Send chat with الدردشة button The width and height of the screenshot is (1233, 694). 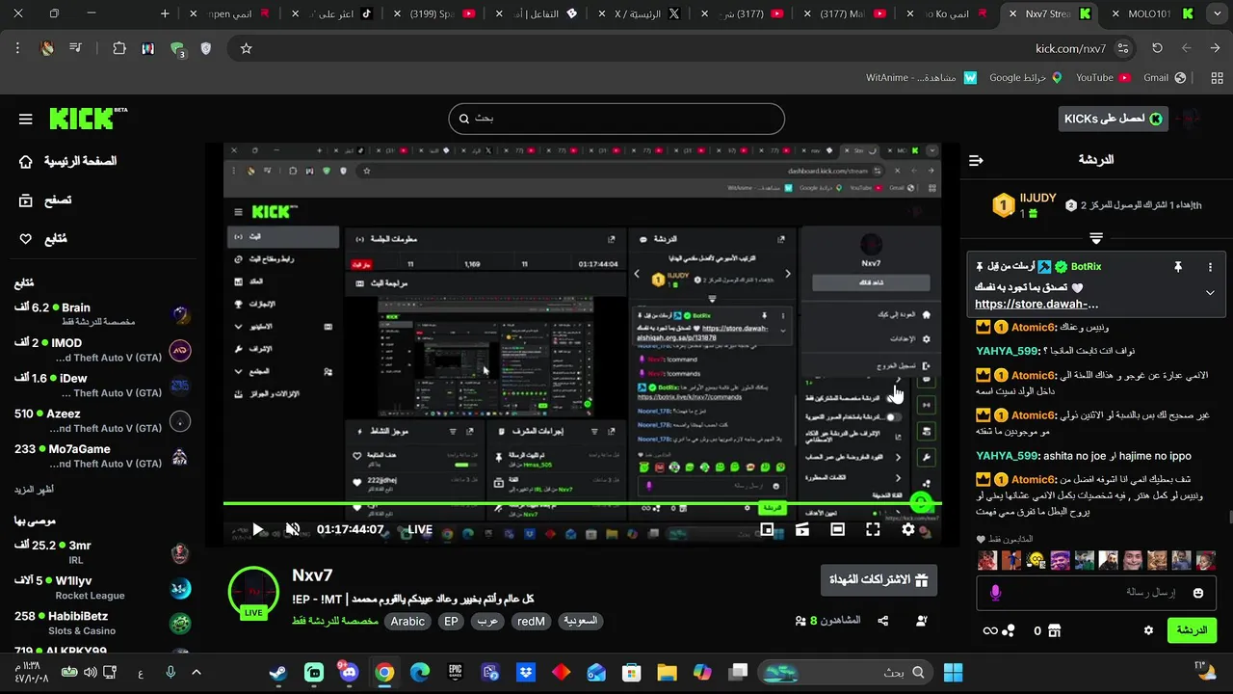1192,630
